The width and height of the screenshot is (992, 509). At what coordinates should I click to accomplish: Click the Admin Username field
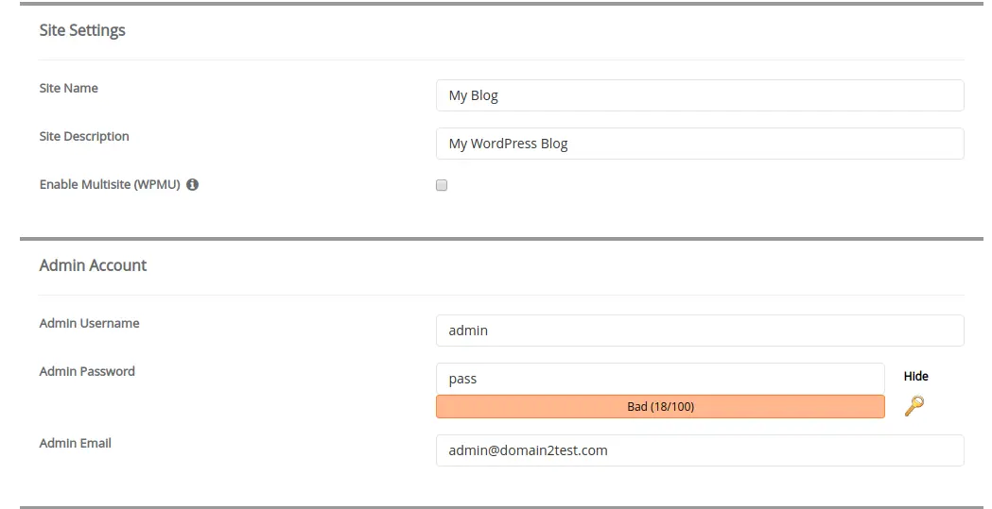[x=700, y=331]
